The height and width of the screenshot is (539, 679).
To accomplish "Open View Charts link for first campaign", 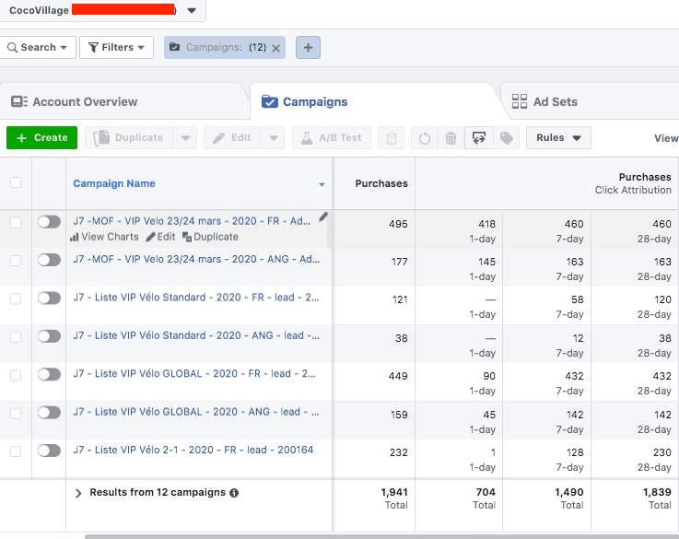I will (104, 237).
